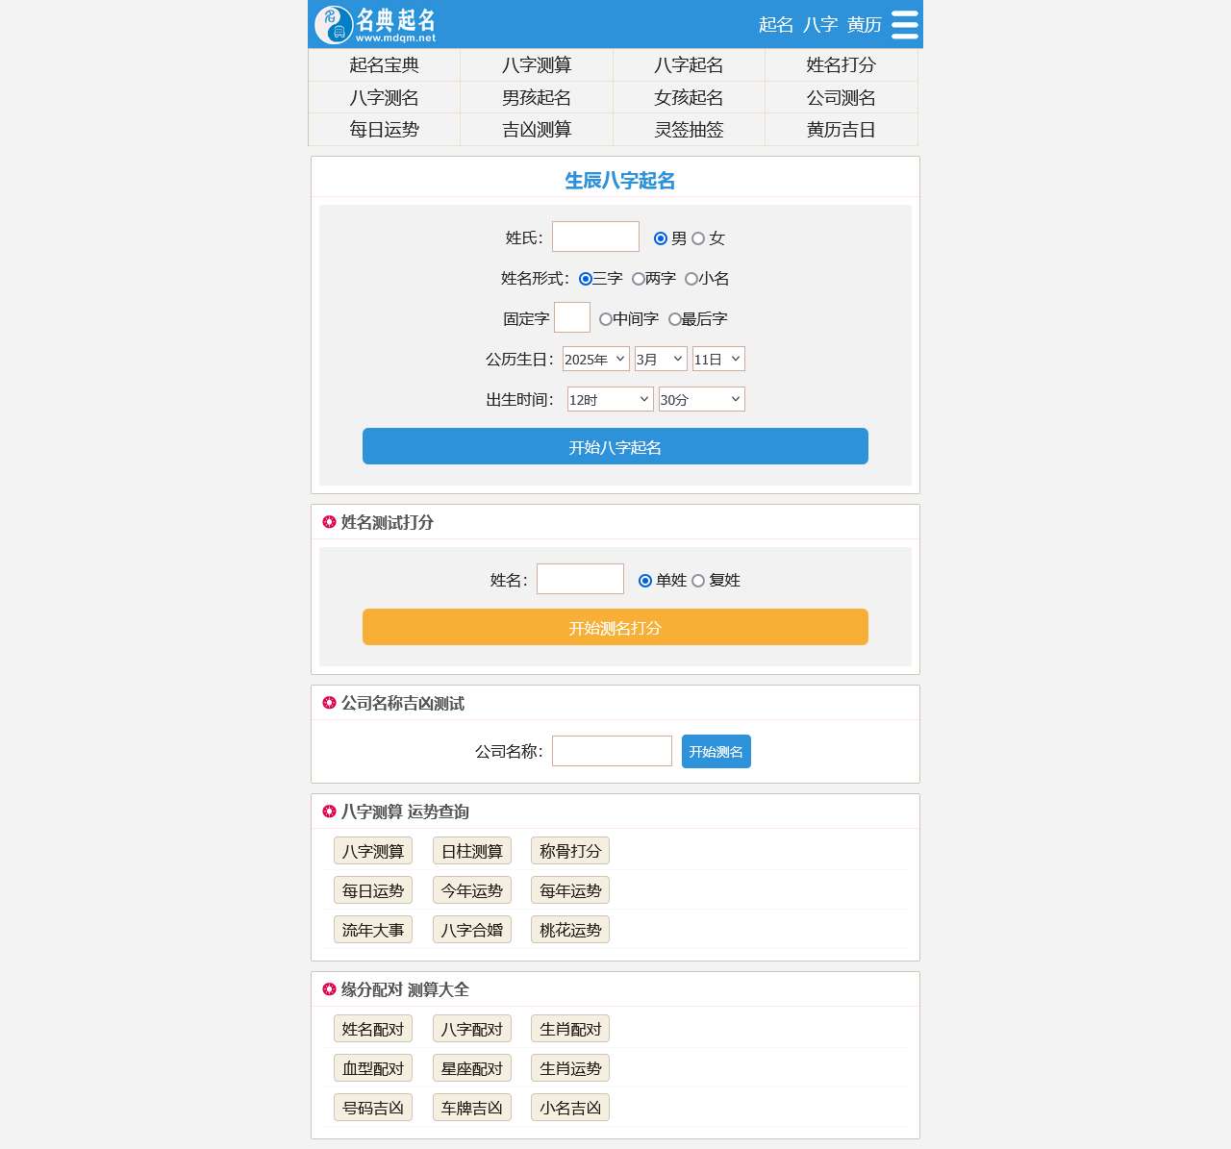Choose 三字 name format

586,279
